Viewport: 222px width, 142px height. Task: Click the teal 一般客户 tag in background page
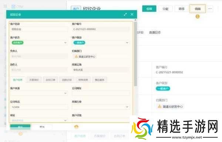[163, 88]
